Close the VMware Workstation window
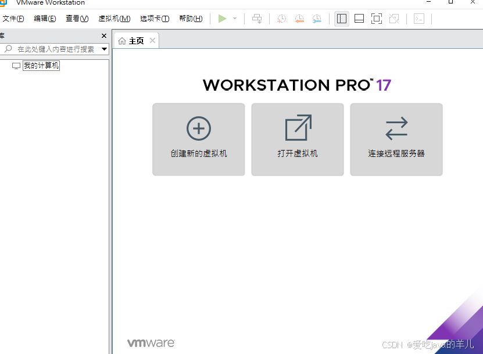 pos(473,2)
